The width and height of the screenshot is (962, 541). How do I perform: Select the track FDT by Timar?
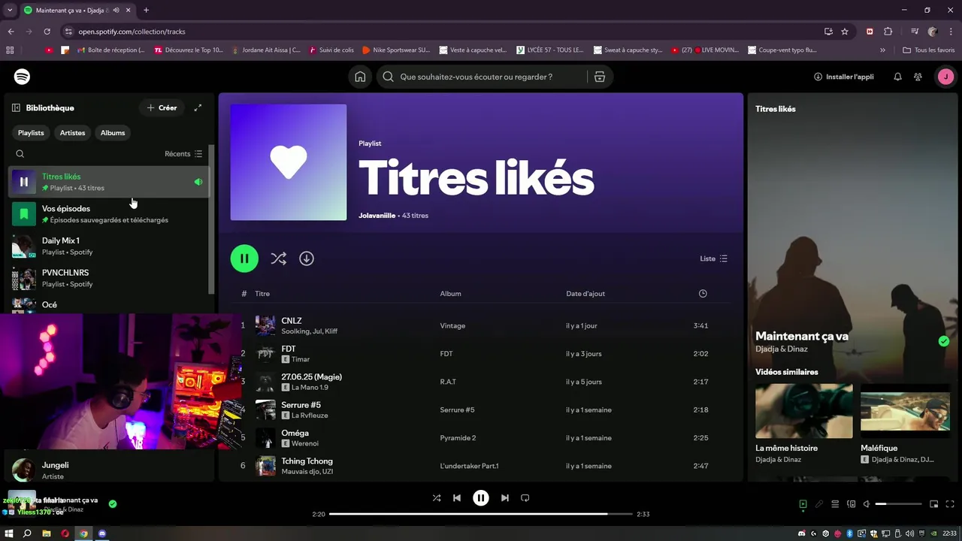click(481, 354)
